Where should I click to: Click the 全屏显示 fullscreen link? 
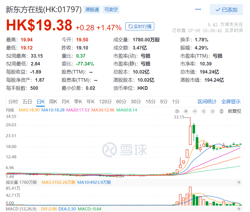pyautogui.click(x=231, y=102)
